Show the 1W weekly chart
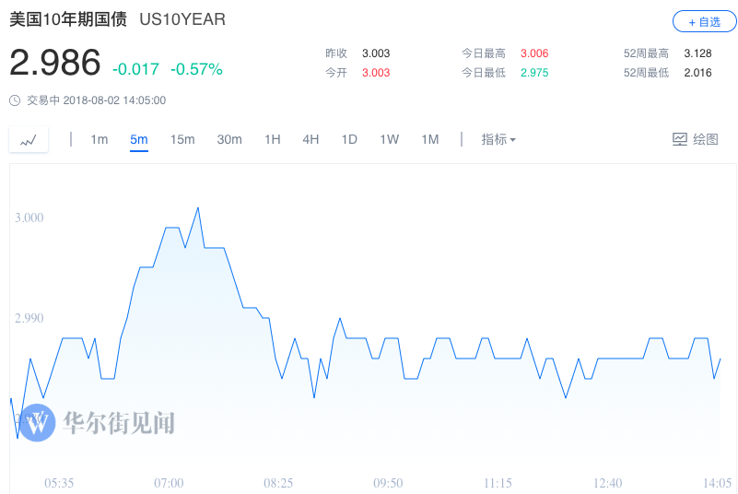The width and height of the screenshot is (738, 494). click(x=389, y=139)
